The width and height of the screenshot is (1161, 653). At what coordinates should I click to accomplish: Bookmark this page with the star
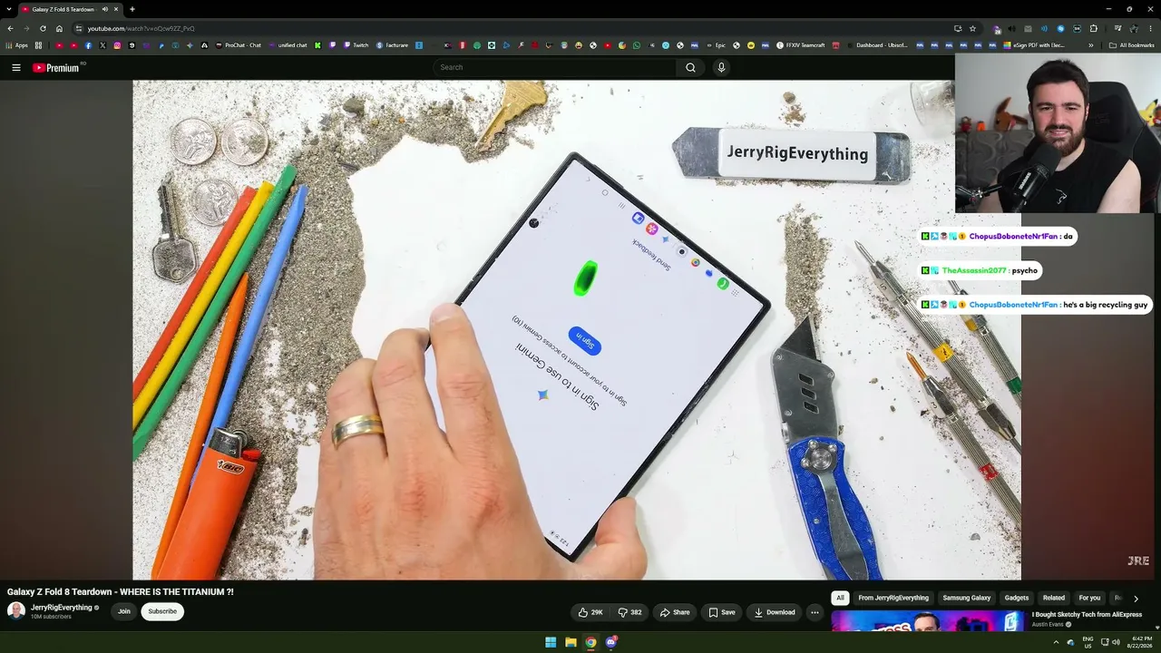coord(972,28)
